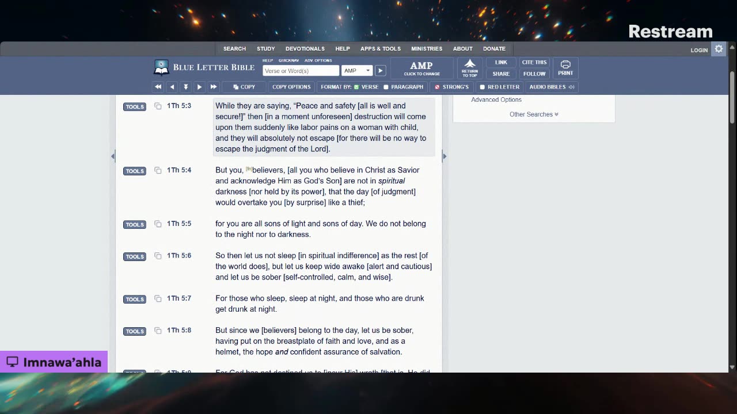Open the settings gear icon
The image size is (737, 414).
(719, 49)
